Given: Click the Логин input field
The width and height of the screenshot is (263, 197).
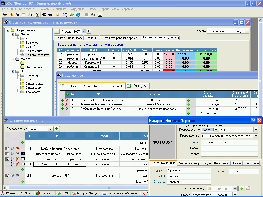Looking at the screenshot, I should pos(229,142).
